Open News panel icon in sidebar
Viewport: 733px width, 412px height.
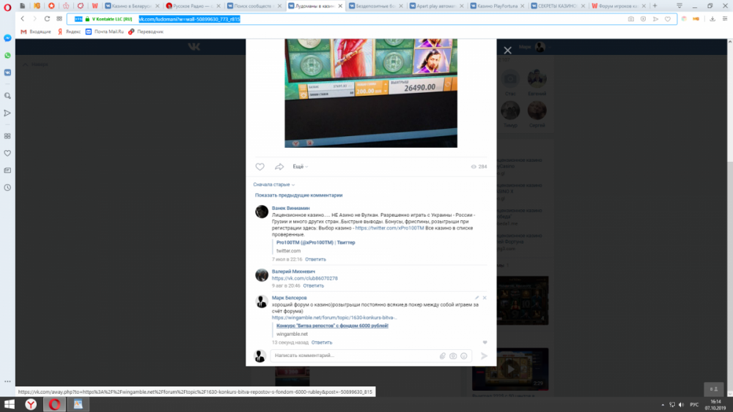[x=7, y=171]
